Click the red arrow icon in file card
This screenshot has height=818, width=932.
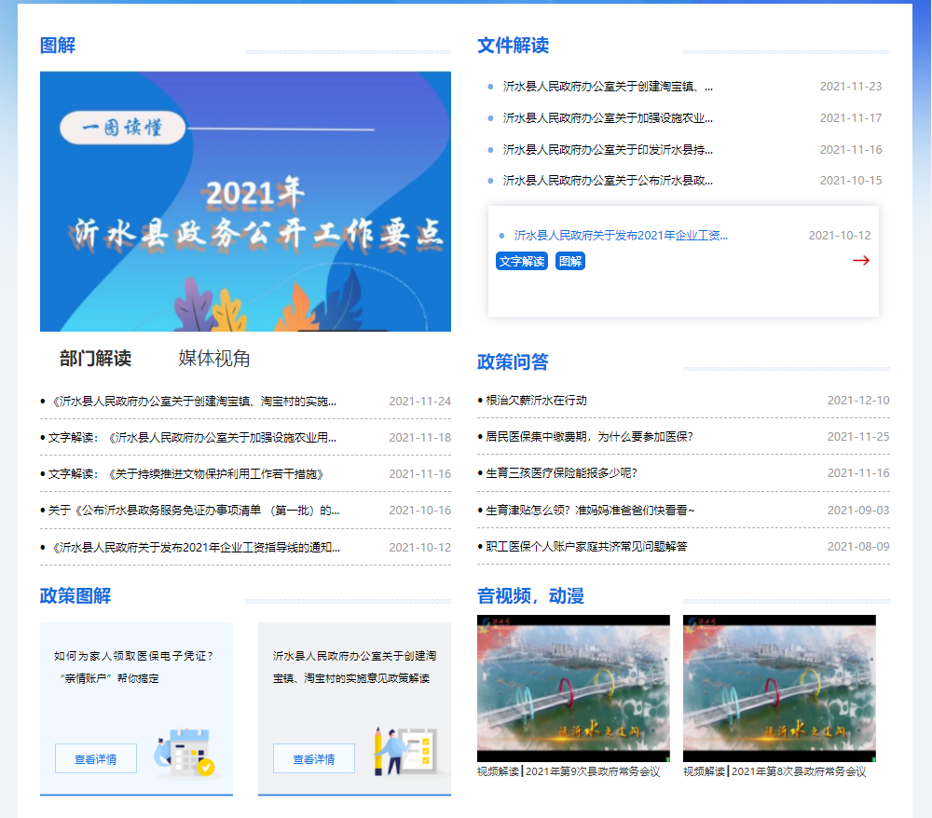tap(860, 261)
